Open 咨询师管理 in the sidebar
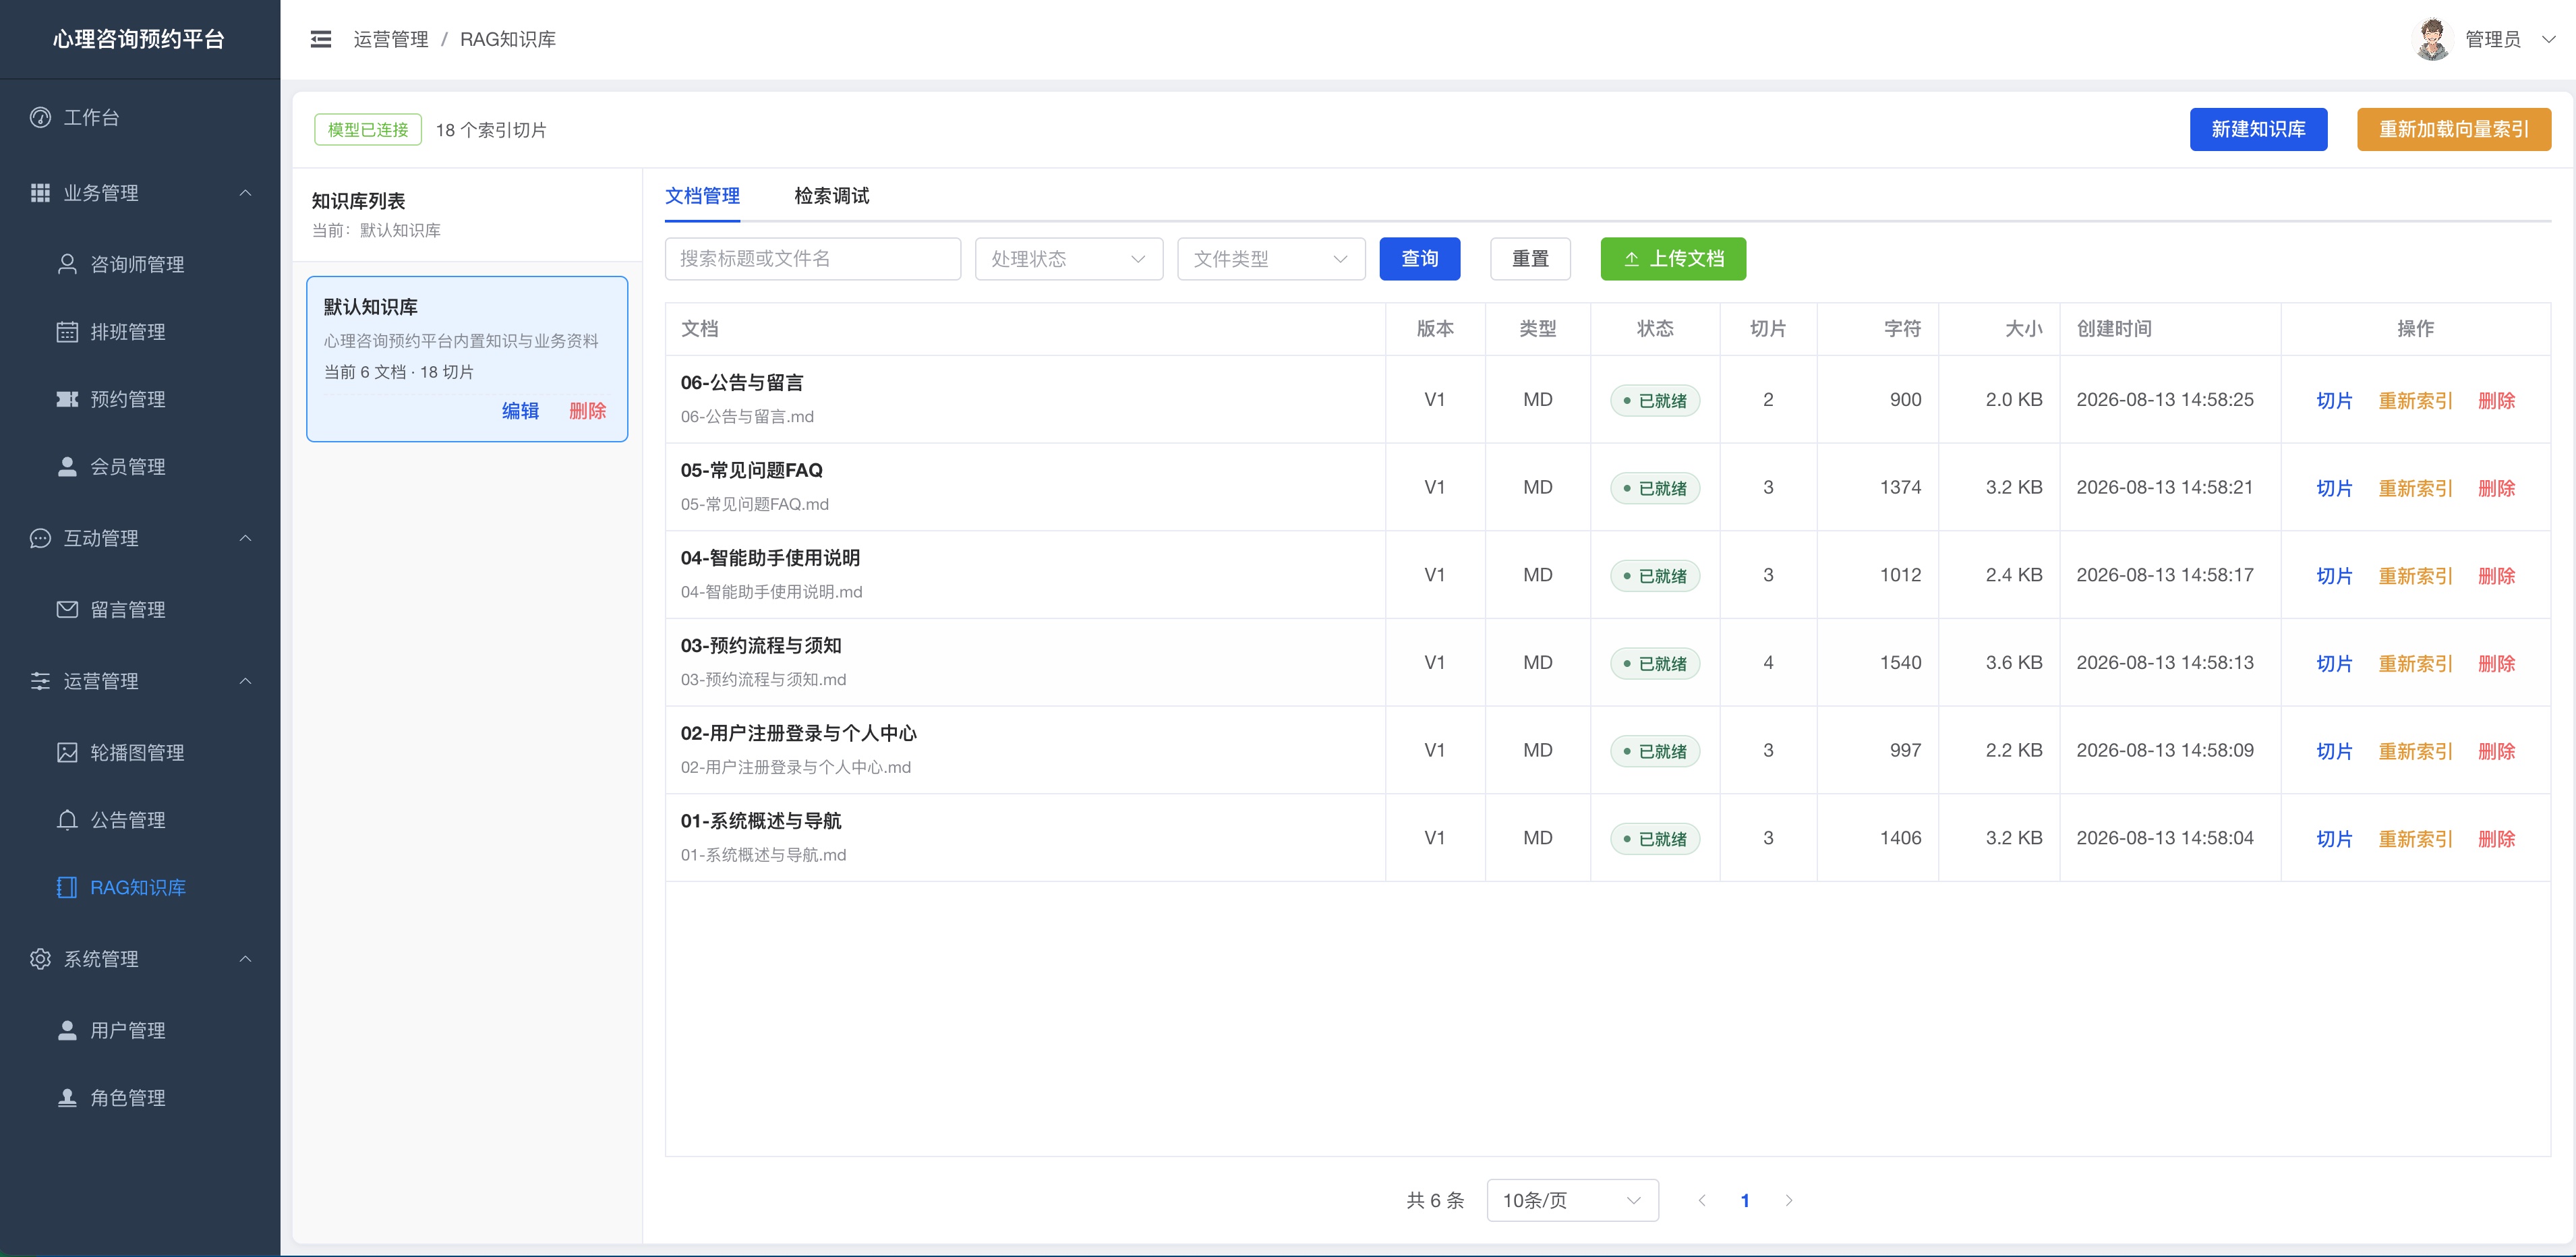 point(140,264)
